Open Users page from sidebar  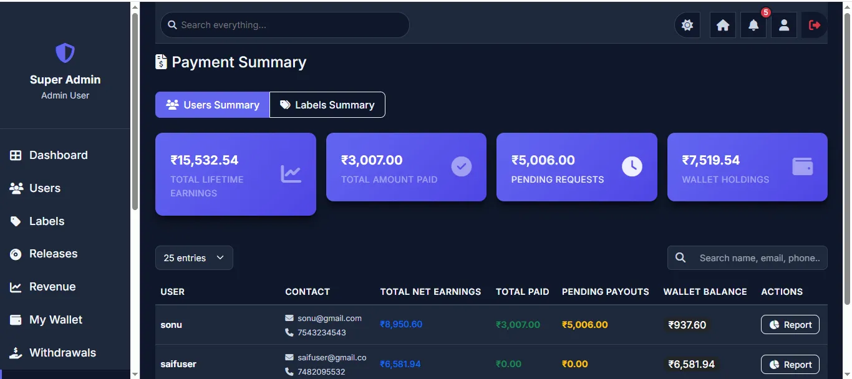[65, 188]
